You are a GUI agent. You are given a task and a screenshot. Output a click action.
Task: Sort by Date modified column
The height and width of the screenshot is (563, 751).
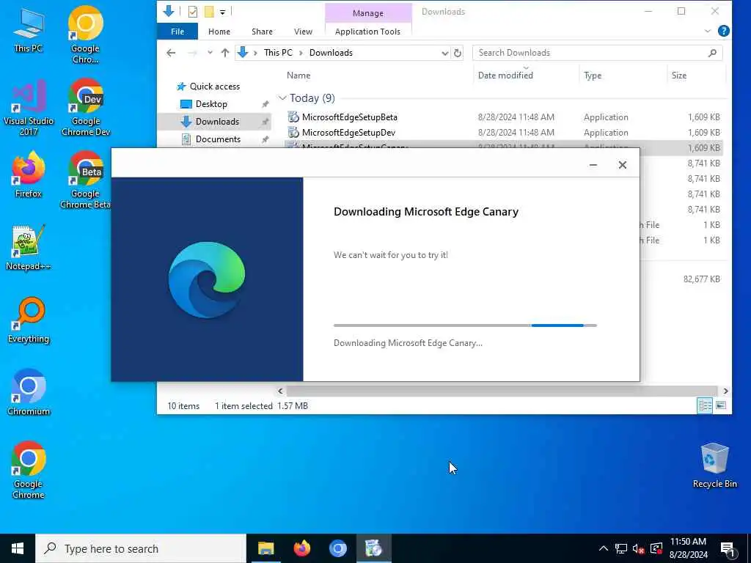(505, 76)
